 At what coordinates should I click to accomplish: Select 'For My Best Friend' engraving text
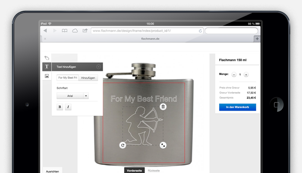144,99
